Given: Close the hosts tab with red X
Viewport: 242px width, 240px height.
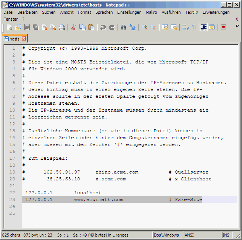Looking at the screenshot, I should (24, 39).
